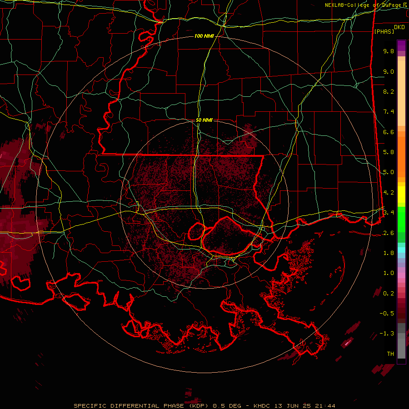Click the 9.8 legend value
409x409 pixels.
point(389,51)
